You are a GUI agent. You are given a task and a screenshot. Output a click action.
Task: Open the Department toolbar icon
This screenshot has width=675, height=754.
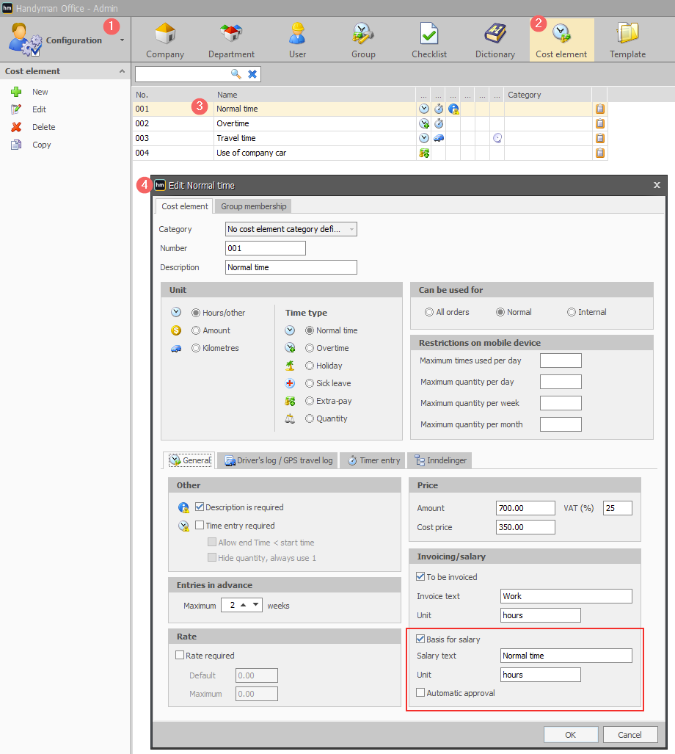pos(231,34)
